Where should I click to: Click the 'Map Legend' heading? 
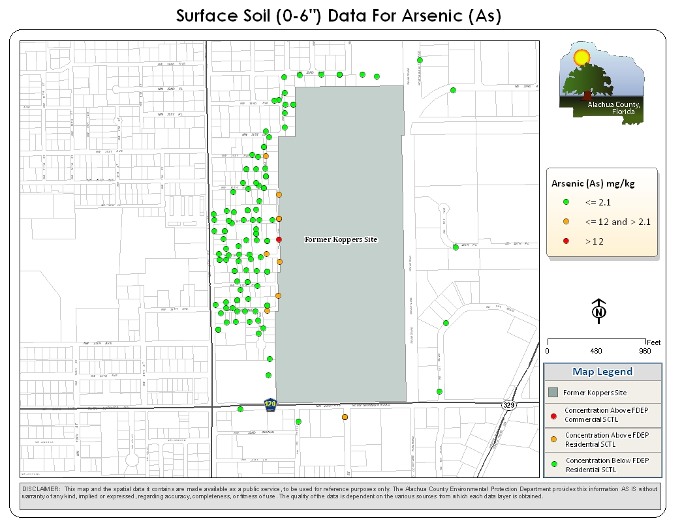[602, 372]
